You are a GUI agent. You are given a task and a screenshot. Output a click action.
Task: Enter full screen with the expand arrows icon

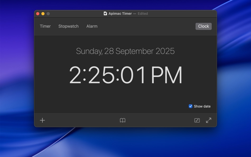(209, 120)
